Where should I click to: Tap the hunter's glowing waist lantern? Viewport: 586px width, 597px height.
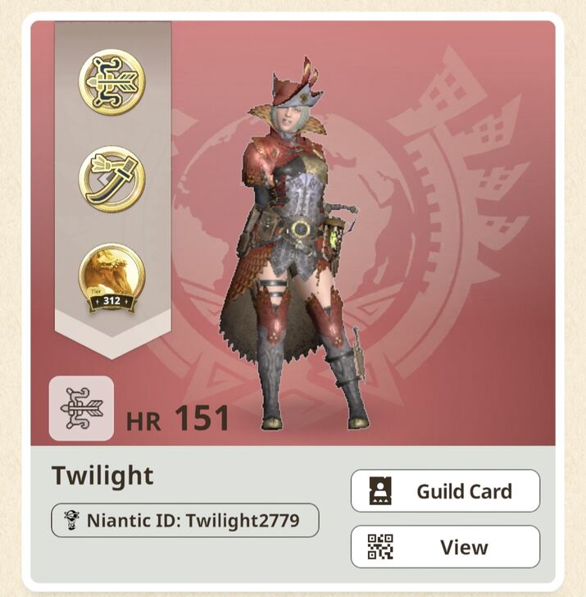pos(335,238)
